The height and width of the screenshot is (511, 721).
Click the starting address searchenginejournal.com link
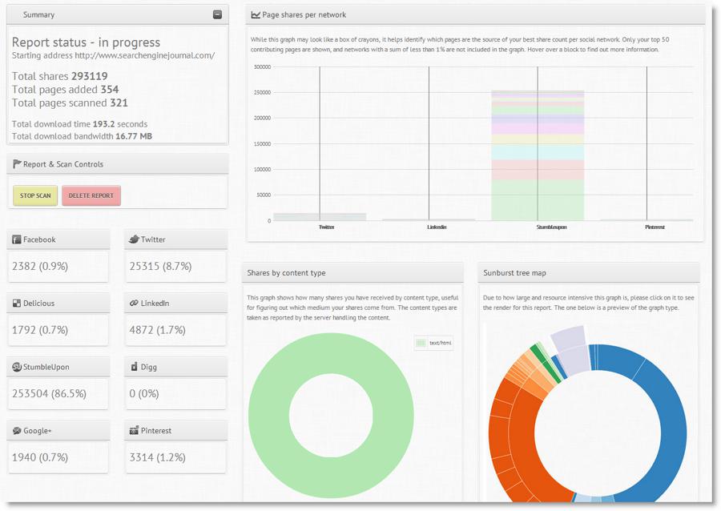(144, 55)
